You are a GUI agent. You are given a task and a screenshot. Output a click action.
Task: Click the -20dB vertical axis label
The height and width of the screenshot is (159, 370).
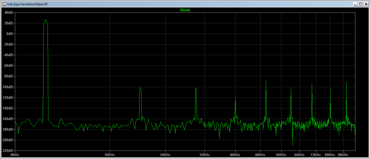point(8,45)
